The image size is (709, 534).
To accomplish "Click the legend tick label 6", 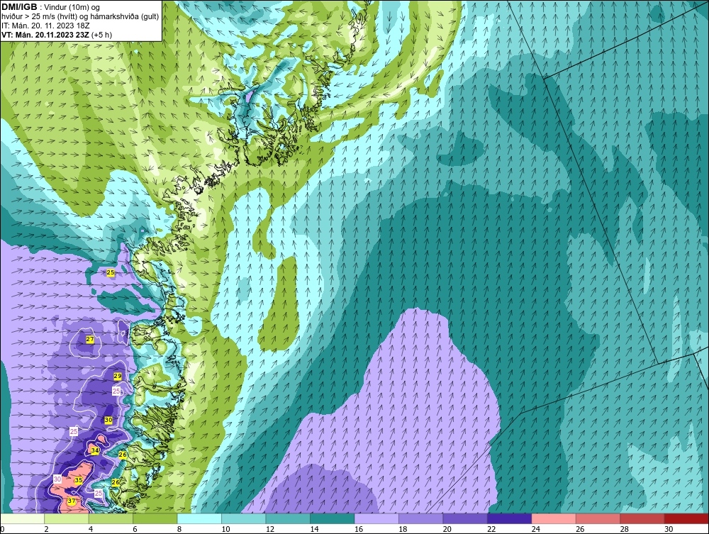I will tap(135, 529).
